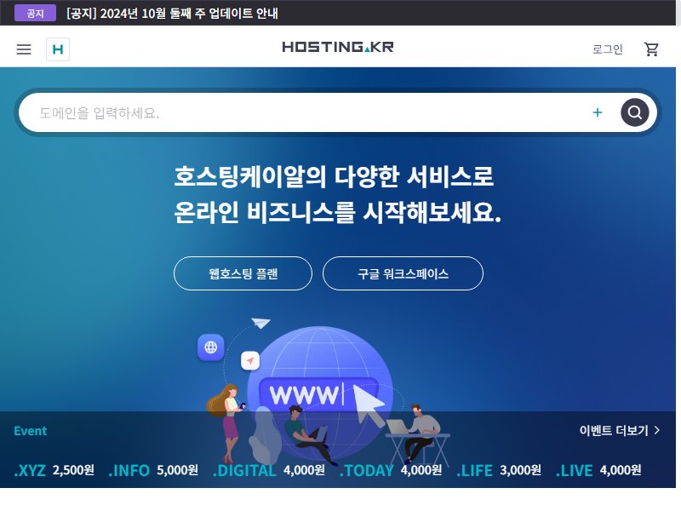The width and height of the screenshot is (681, 511).
Task: Open the 2024년 10월 update notice
Action: [x=172, y=13]
